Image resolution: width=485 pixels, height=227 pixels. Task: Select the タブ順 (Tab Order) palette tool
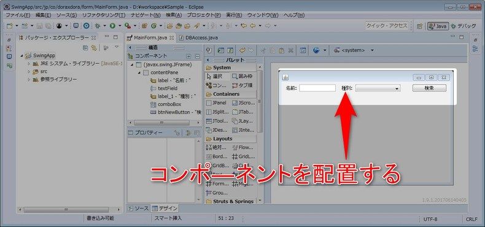243,85
